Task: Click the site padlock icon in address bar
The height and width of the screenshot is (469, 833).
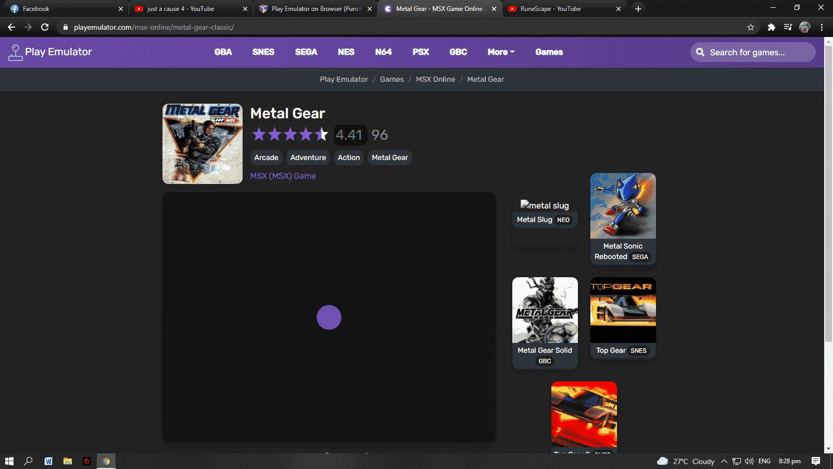Action: click(66, 27)
